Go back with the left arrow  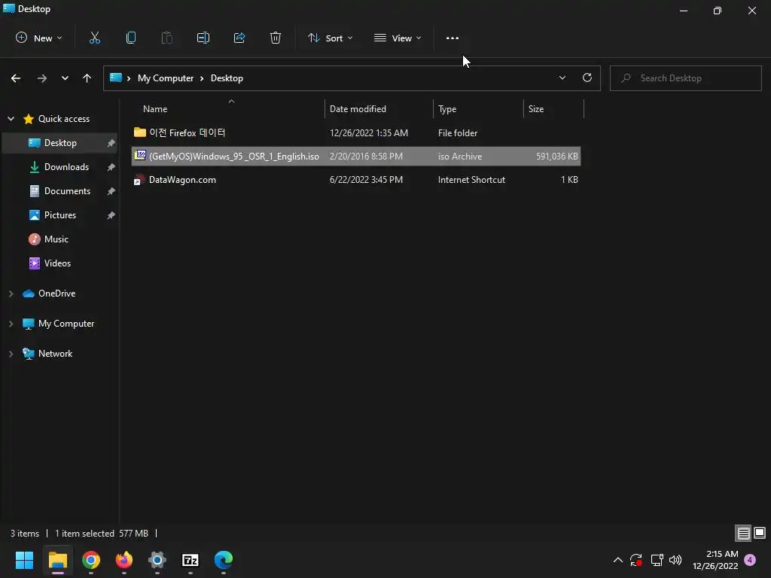pyautogui.click(x=16, y=78)
